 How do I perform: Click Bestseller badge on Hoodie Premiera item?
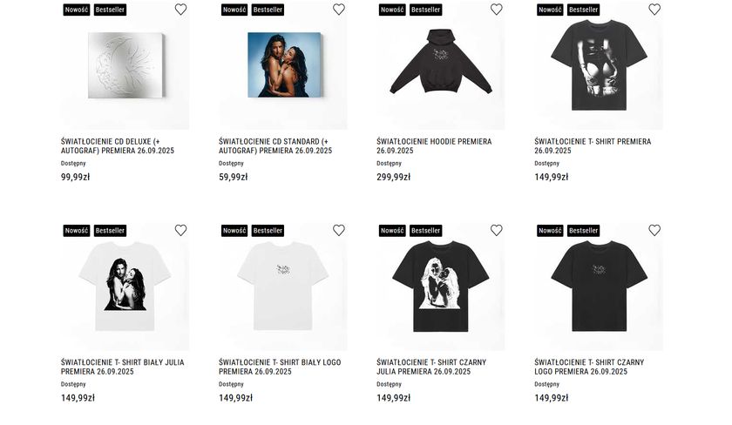(426, 10)
